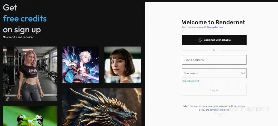
Task: Click the Log in button
Action: click(x=214, y=90)
